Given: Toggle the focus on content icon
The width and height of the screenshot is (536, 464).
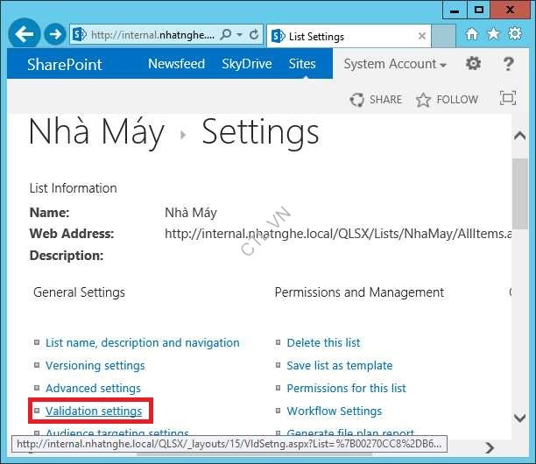Looking at the screenshot, I should [x=507, y=99].
